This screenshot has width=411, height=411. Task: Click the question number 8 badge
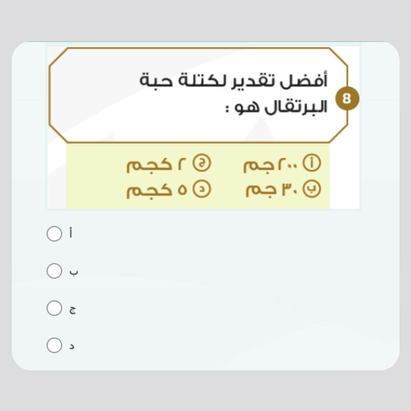[347, 99]
